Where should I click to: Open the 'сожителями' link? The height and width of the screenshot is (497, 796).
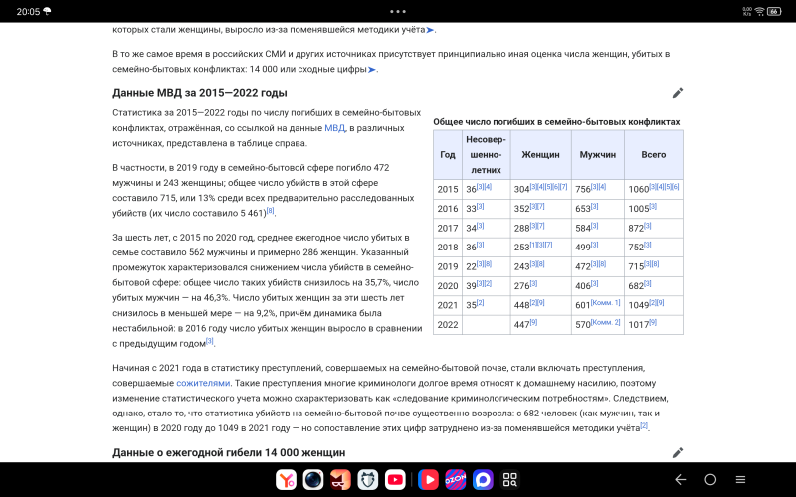[x=203, y=383]
